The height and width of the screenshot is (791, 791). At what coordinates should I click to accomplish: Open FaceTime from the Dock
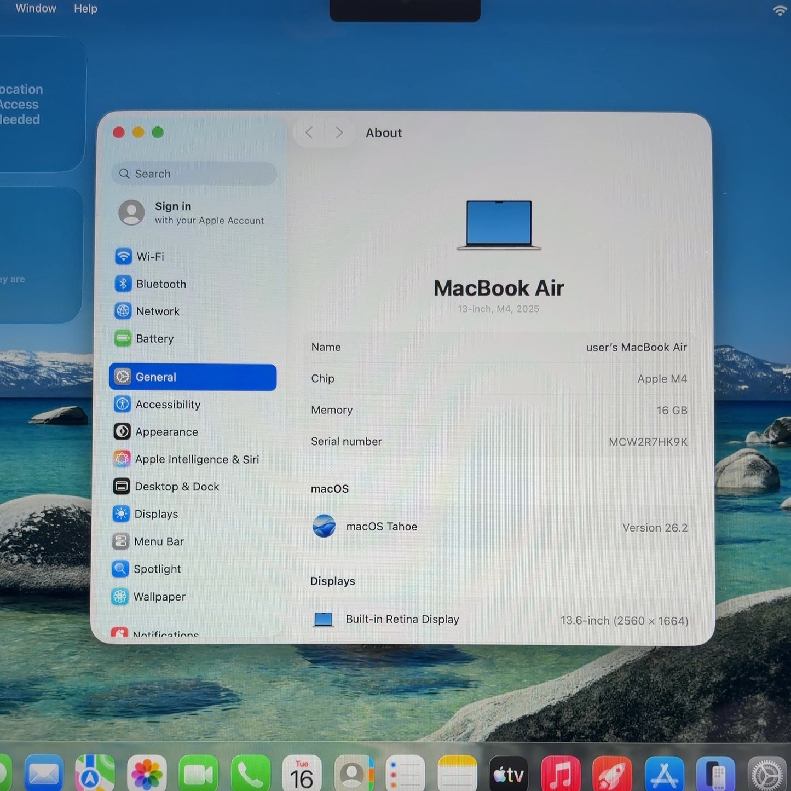[x=198, y=774]
